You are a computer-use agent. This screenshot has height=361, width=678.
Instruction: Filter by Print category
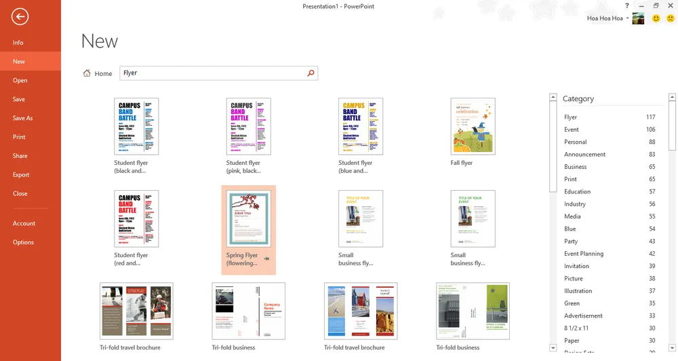point(610,179)
